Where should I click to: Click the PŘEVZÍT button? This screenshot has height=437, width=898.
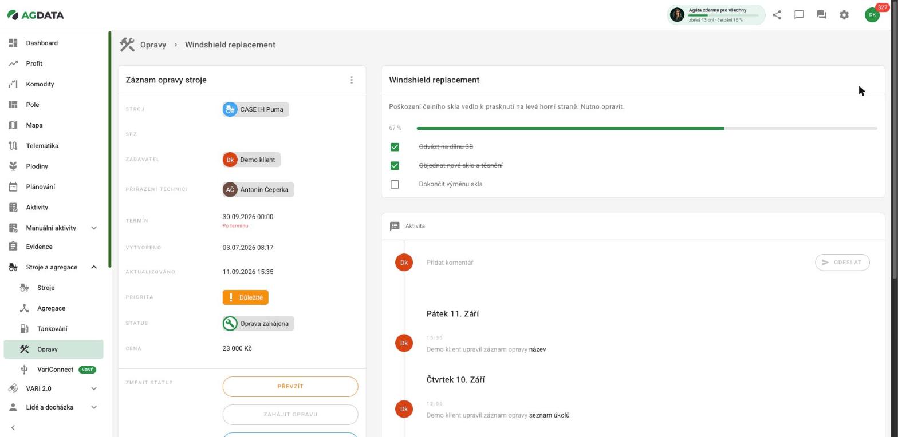290,387
